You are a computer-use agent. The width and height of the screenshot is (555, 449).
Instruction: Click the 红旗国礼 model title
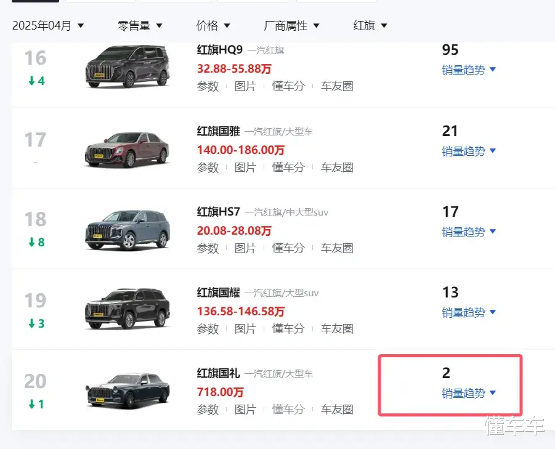pyautogui.click(x=218, y=373)
